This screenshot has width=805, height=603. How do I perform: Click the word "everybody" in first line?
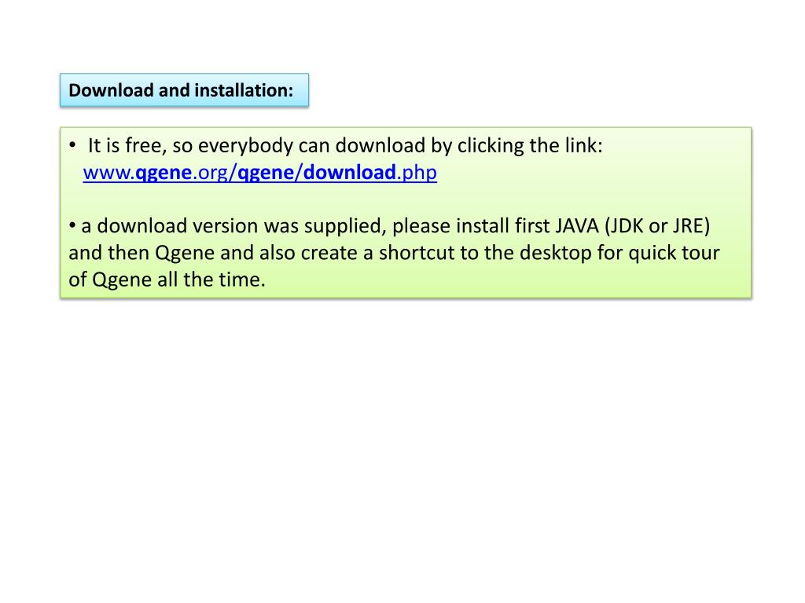coord(245,146)
